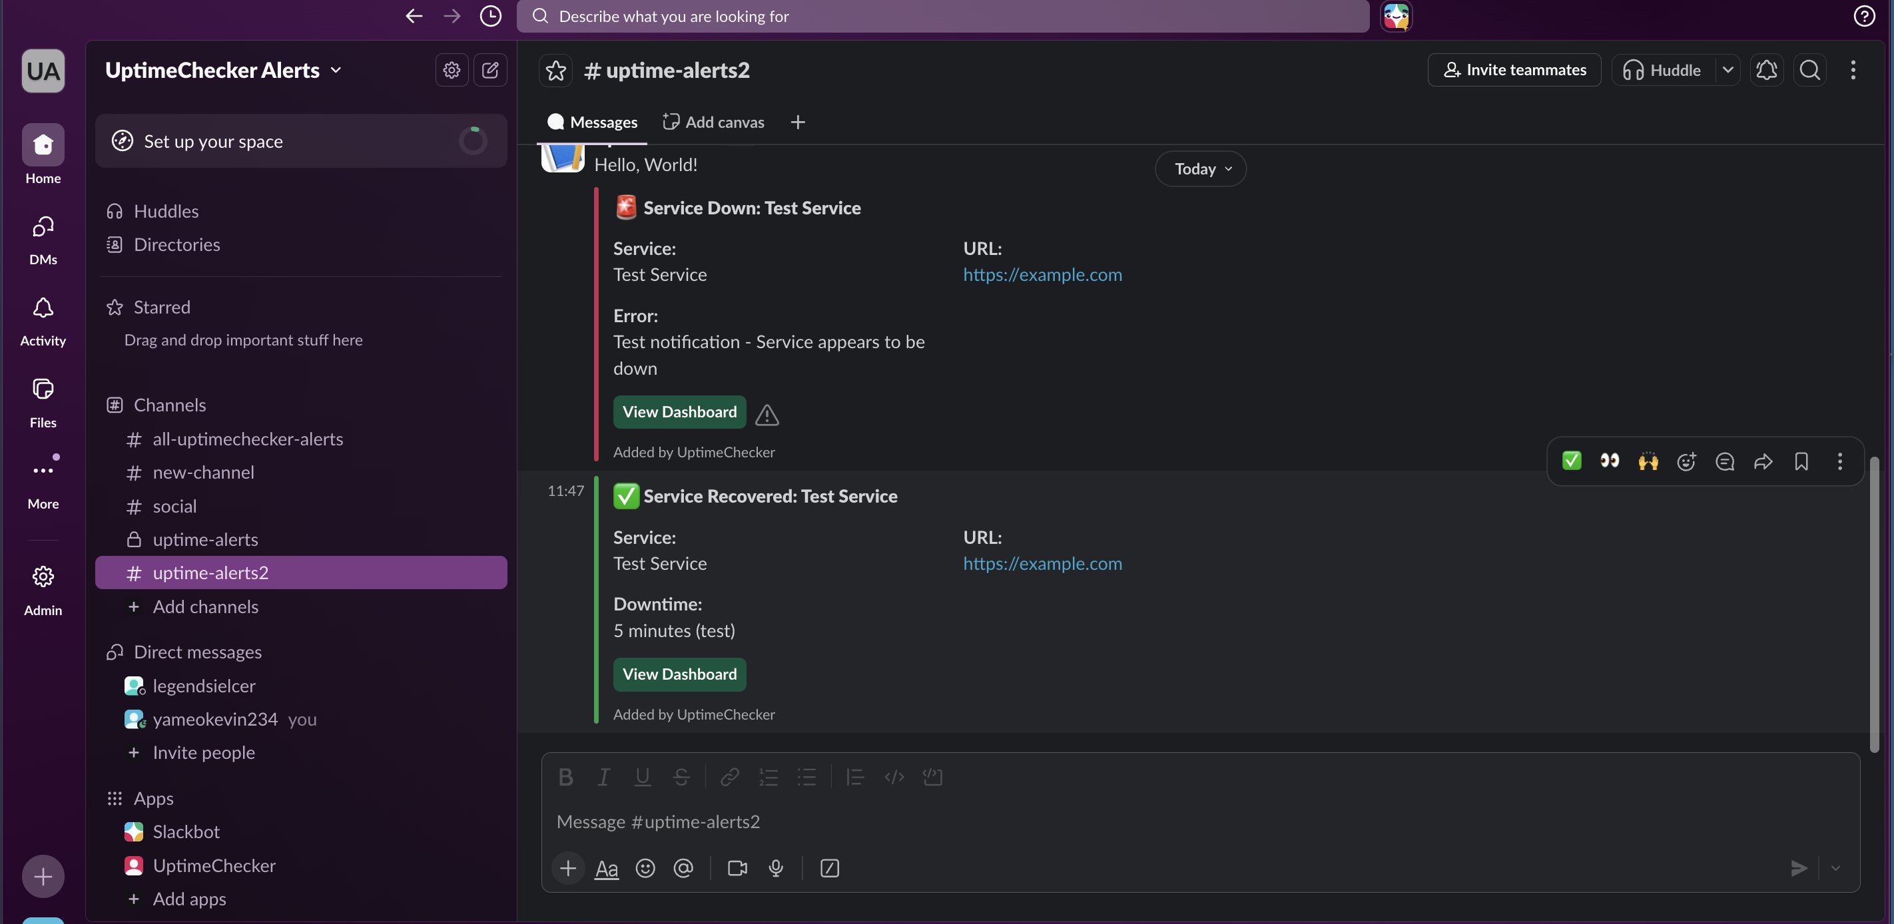Image resolution: width=1894 pixels, height=924 pixels.
Task: Go forward with the right arrow
Action: 452,16
